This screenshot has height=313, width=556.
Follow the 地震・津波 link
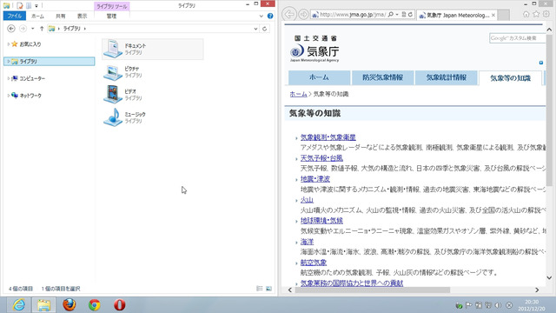tap(315, 179)
